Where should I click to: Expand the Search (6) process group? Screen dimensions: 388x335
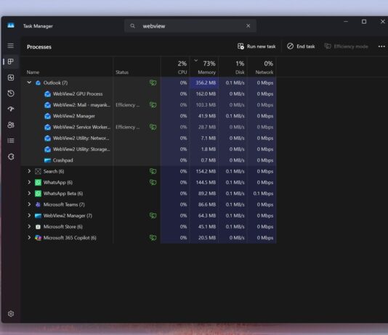29,171
